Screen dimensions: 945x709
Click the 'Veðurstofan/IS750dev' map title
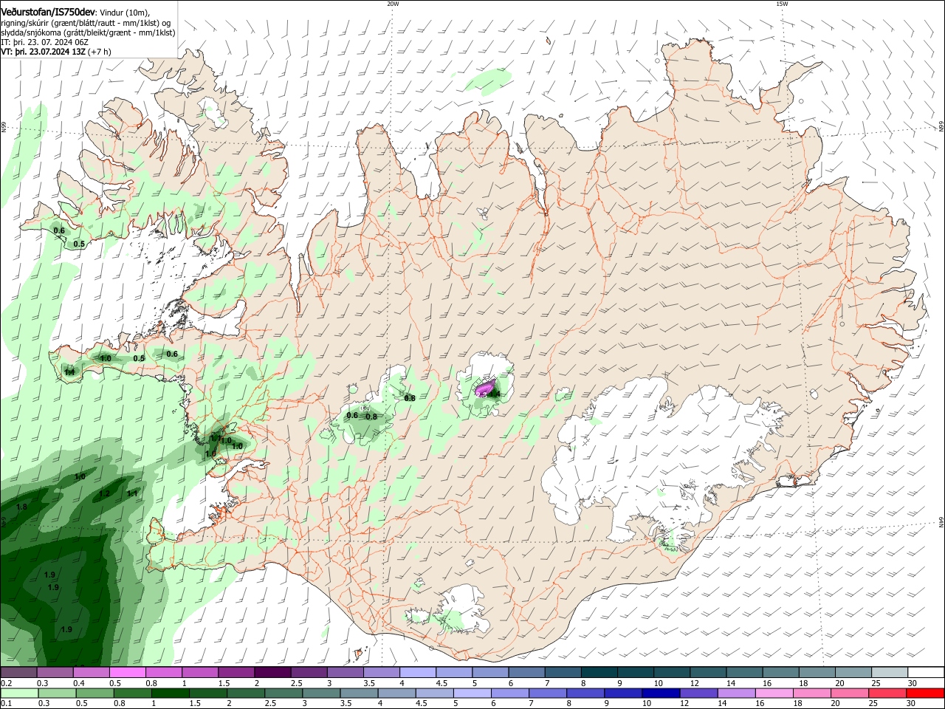(x=48, y=12)
